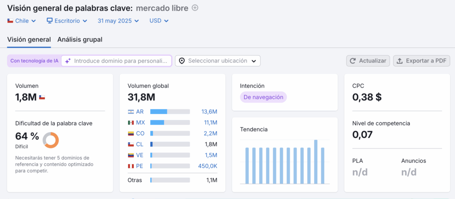The image size is (455, 199).
Task: Click the refresh arrow icon on Actualizar
Action: pos(353,61)
